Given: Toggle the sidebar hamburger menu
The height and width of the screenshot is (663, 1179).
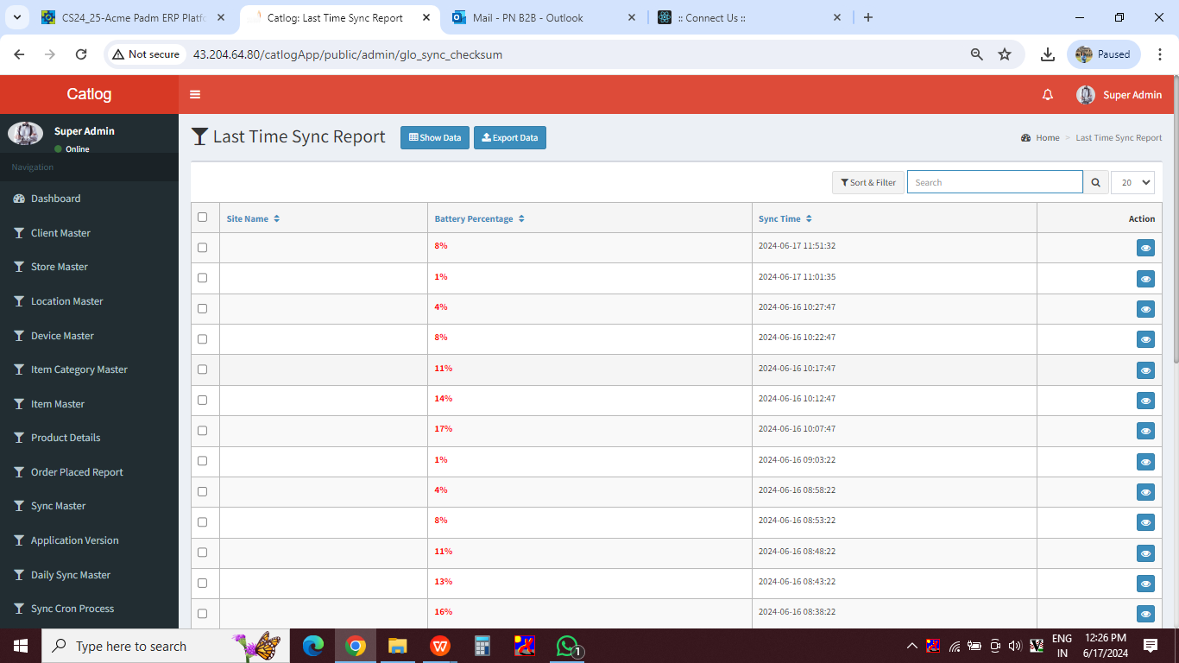Looking at the screenshot, I should coord(195,95).
